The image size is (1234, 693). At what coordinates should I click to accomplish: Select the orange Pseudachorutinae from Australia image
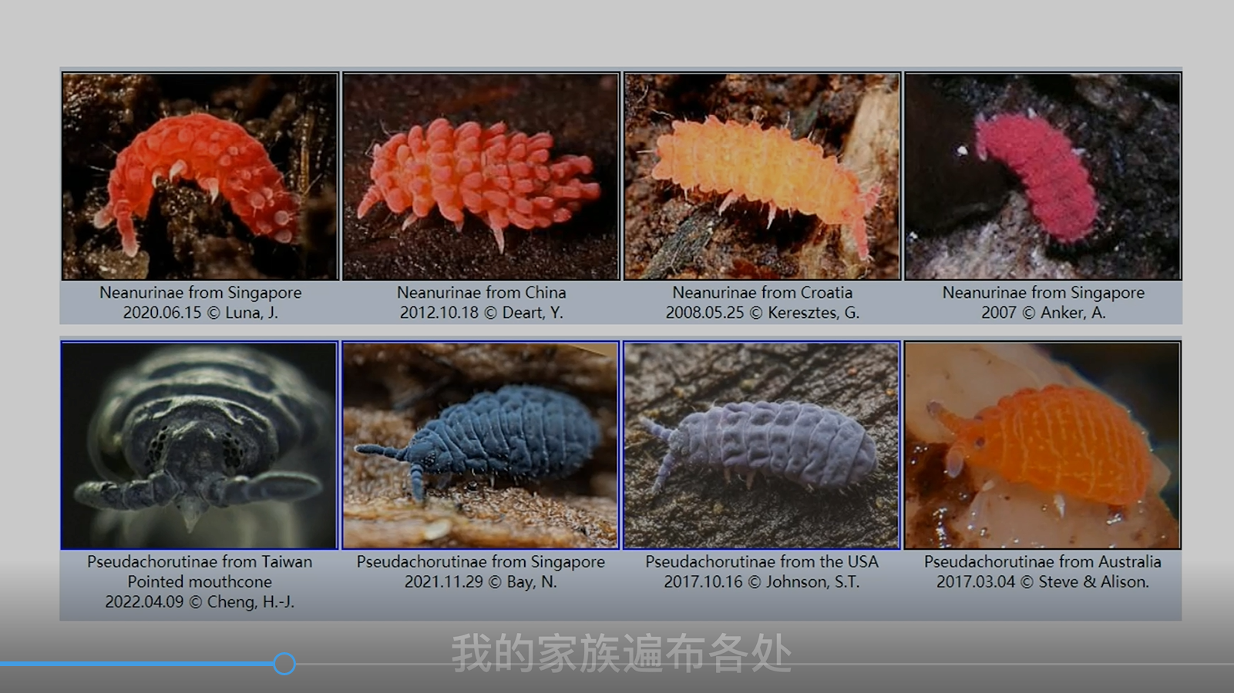pos(1042,445)
